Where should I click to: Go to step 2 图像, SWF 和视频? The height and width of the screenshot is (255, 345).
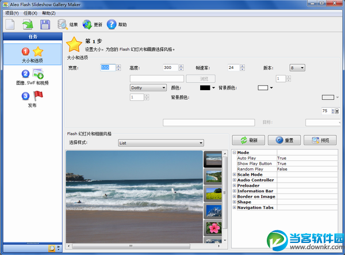[x=32, y=77]
